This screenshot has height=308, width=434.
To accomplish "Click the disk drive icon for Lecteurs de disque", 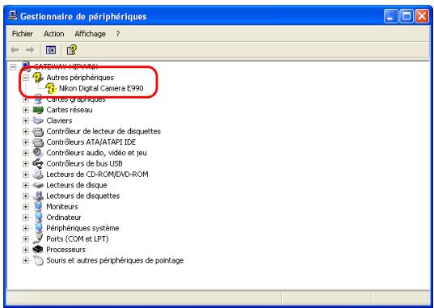I will click(x=38, y=185).
